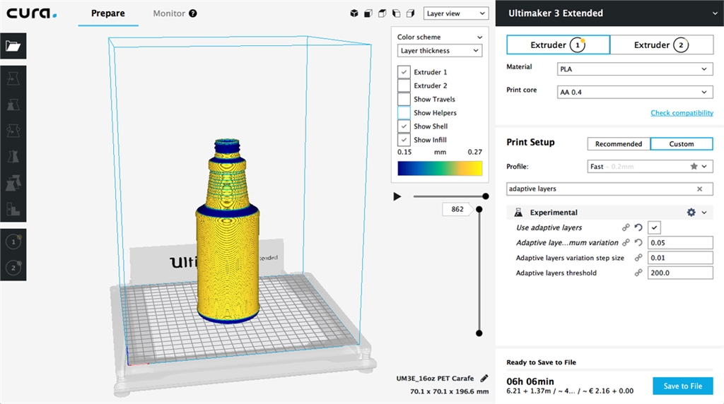Image resolution: width=724 pixels, height=404 pixels.
Task: Click the Experimental settings gear icon
Action: point(691,213)
